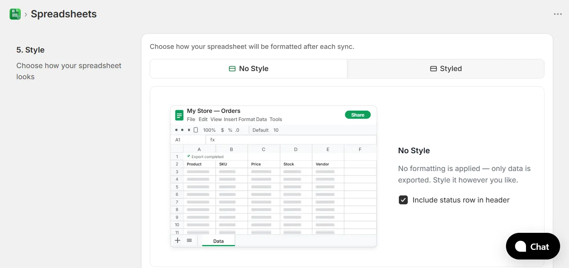Click the currency $ format button in preview
The width and height of the screenshot is (569, 268).
(x=222, y=130)
